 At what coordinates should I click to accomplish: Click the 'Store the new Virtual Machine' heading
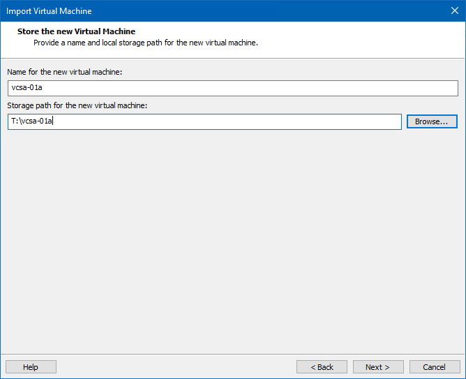(76, 32)
